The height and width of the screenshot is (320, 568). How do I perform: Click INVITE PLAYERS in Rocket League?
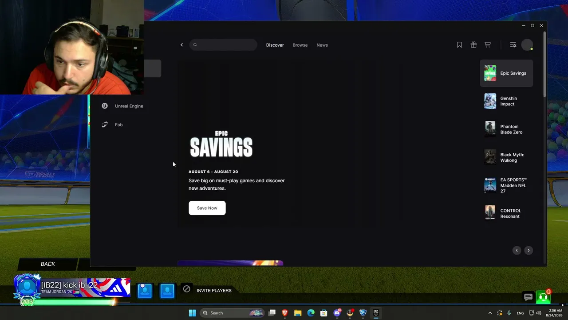click(x=214, y=291)
